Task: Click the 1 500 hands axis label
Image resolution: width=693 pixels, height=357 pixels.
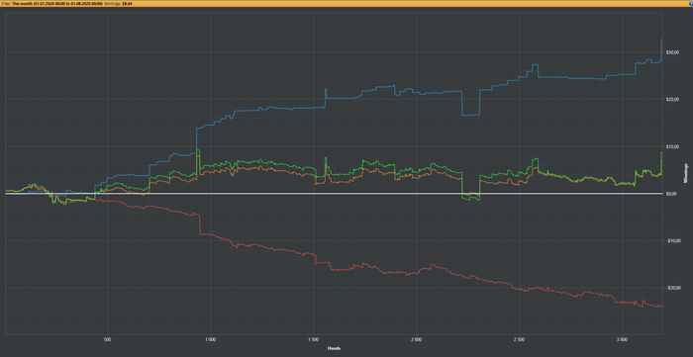Action: click(313, 340)
